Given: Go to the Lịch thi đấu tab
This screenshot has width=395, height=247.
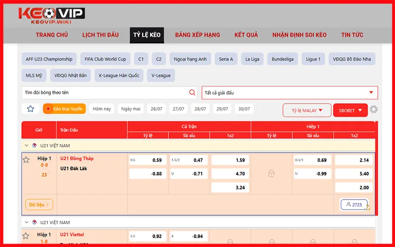Looking at the screenshot, I should 100,35.
